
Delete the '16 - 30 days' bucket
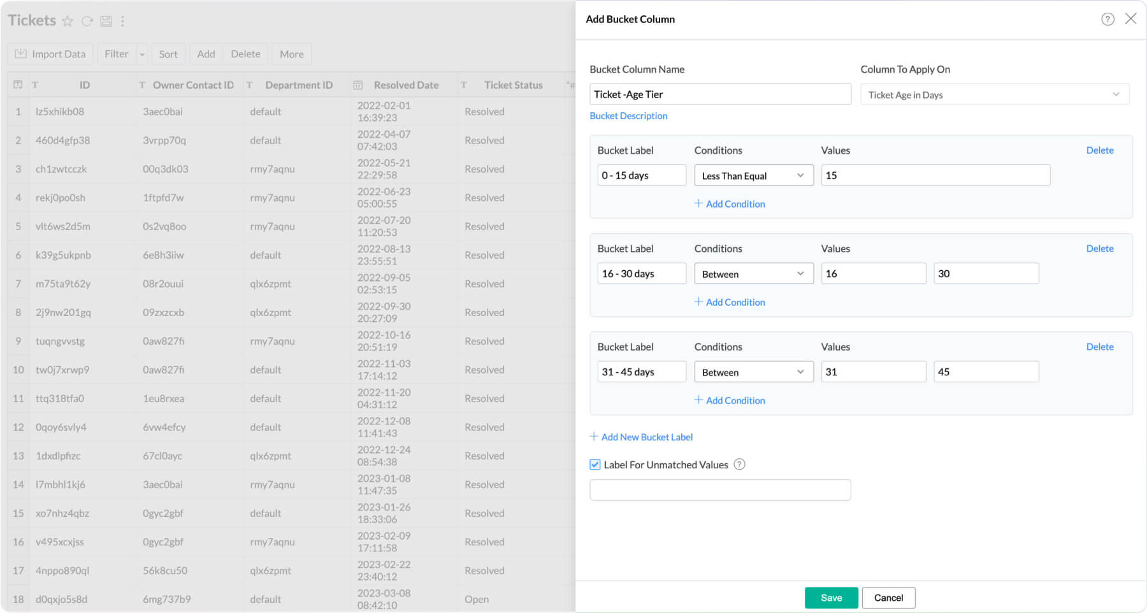click(x=1100, y=249)
